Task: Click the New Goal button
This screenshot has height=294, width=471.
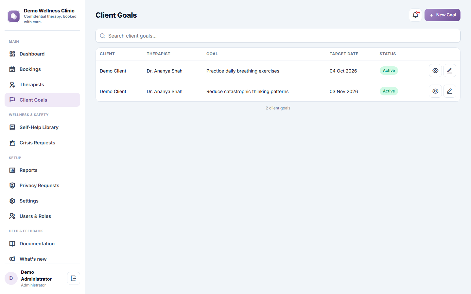Action: (442, 15)
